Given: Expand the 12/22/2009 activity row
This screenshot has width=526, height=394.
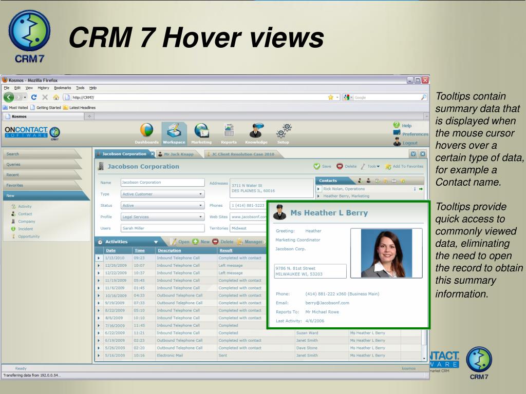Looking at the screenshot, I should coord(99,273).
